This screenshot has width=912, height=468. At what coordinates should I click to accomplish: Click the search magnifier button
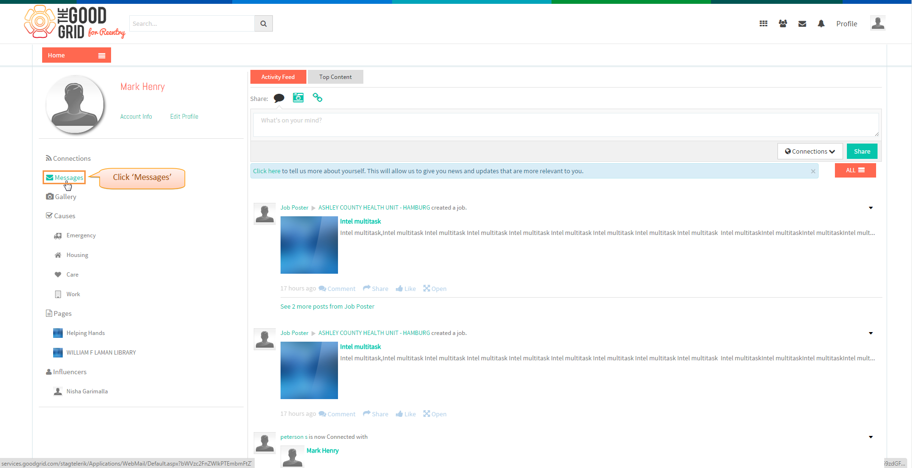pos(263,23)
